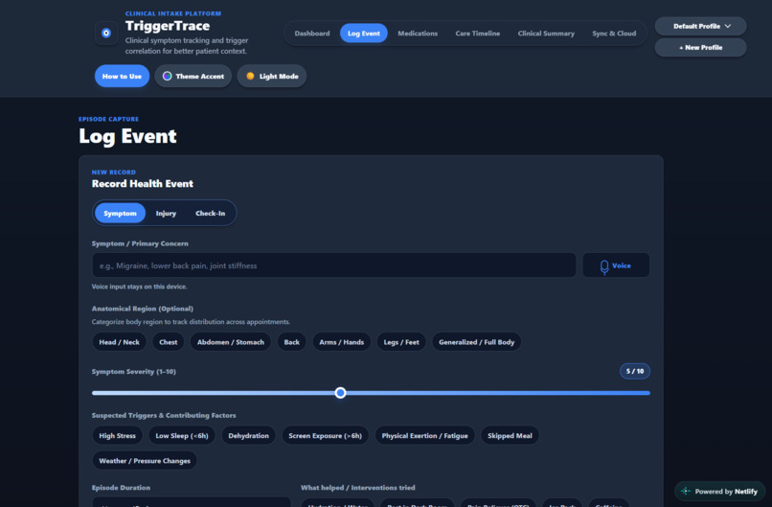Toggle the Dehydration trigger chip
772x507 pixels.
point(249,435)
